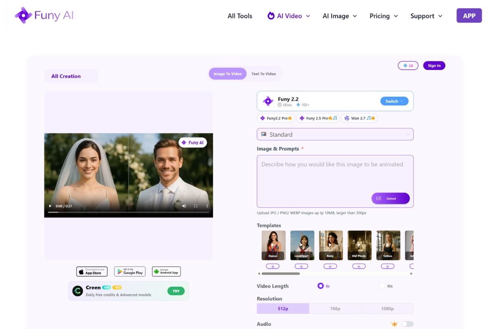Click the Funy AI logo in header
Screen dimensions: 494x329
[44, 16]
